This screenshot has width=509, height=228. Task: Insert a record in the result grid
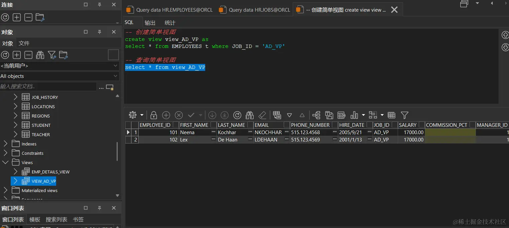click(x=166, y=115)
